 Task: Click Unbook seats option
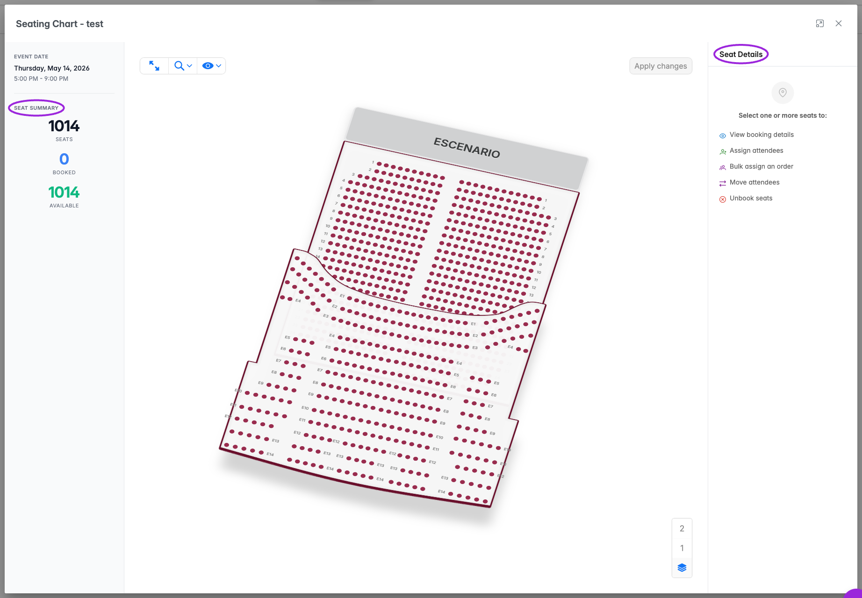pos(751,198)
